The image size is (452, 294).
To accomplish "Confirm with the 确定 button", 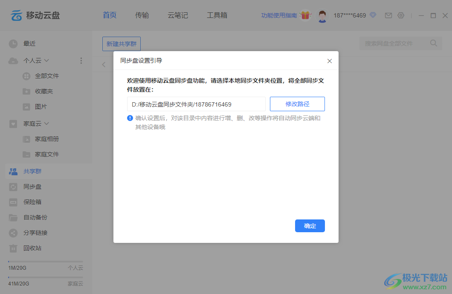I will [x=310, y=226].
